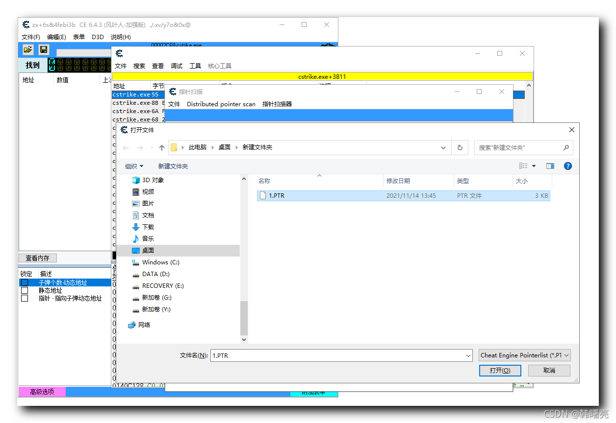
Task: Select the 1.PTR file
Action: tap(403, 196)
